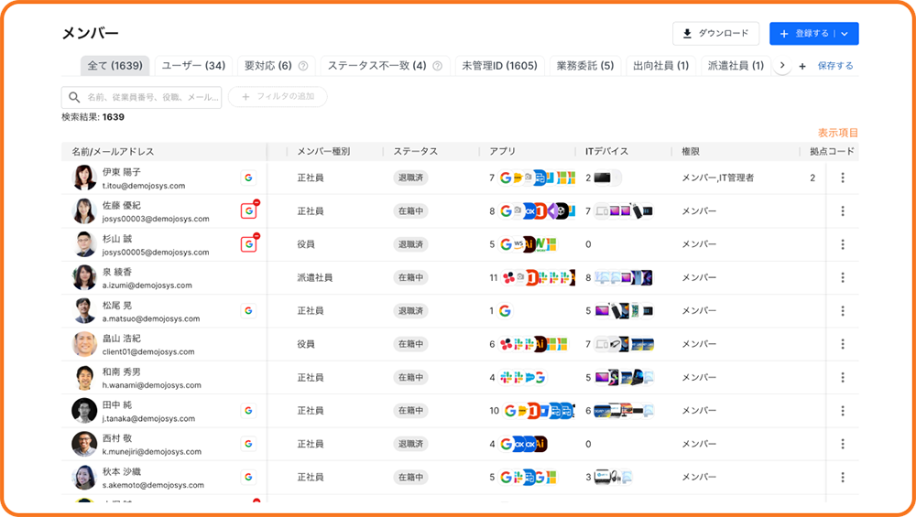Click email client01@demojosys.com

[148, 352]
